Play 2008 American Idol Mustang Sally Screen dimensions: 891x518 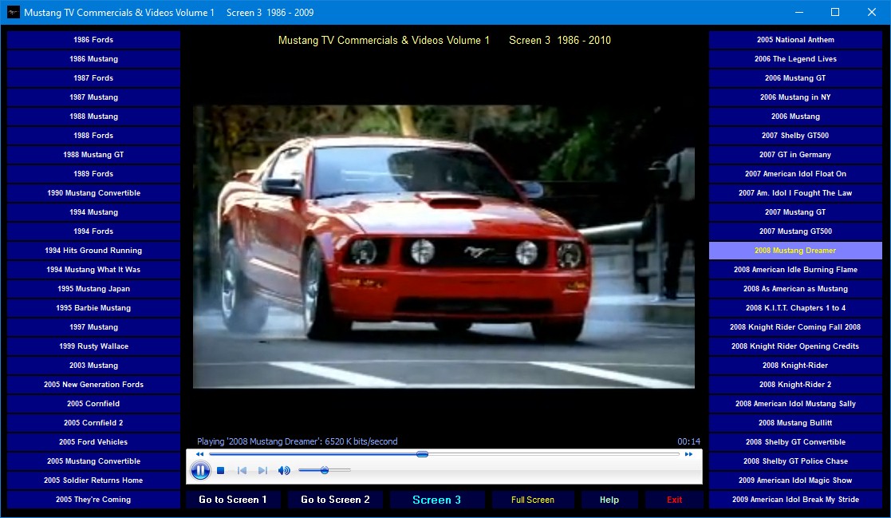tap(795, 404)
